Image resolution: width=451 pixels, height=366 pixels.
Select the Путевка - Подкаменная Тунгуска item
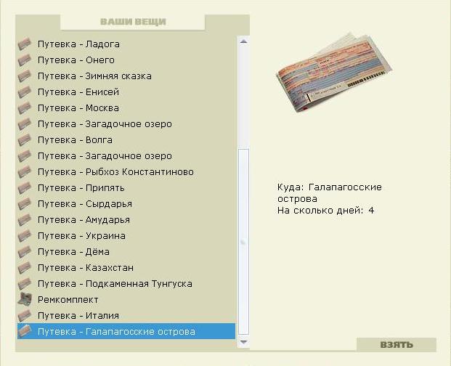point(126,283)
